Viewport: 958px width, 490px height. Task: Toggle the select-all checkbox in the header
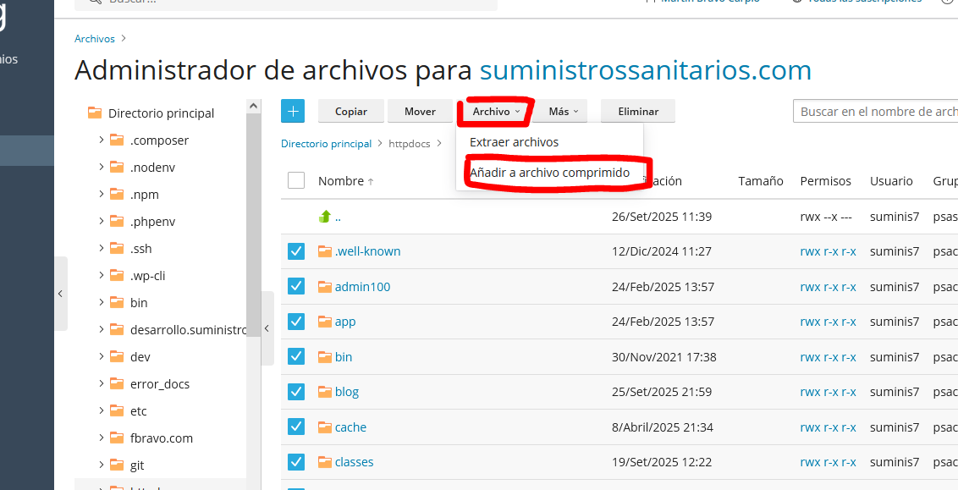tap(295, 180)
